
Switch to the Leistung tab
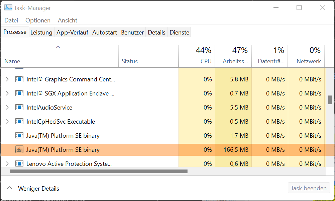point(41,32)
